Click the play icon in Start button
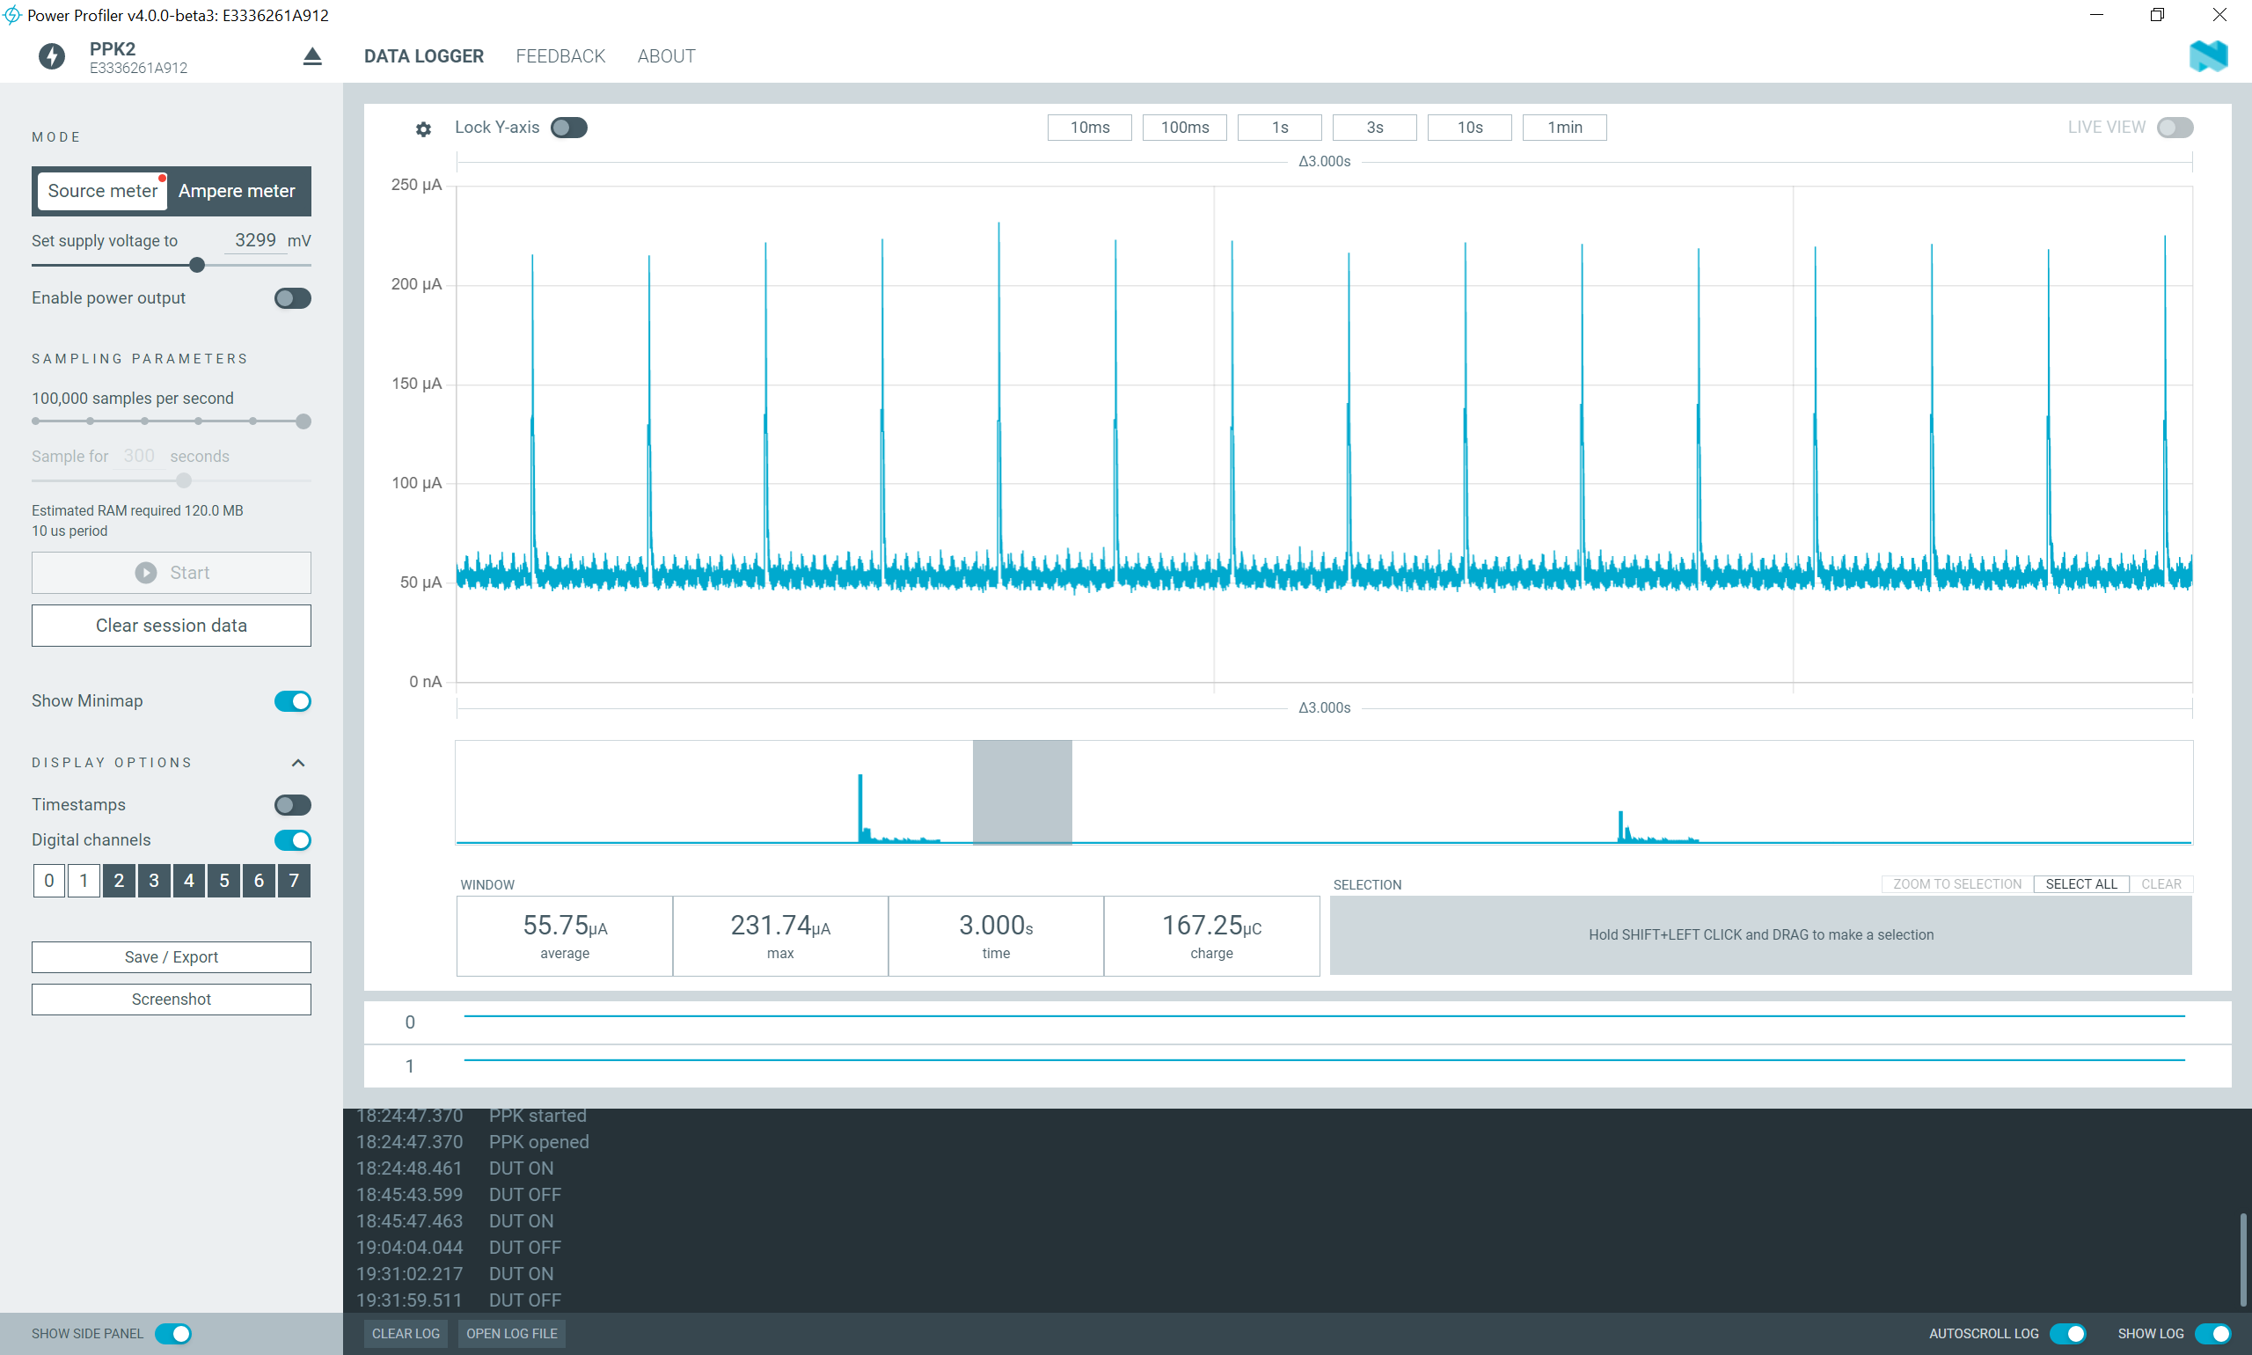The image size is (2252, 1355). pyautogui.click(x=146, y=573)
